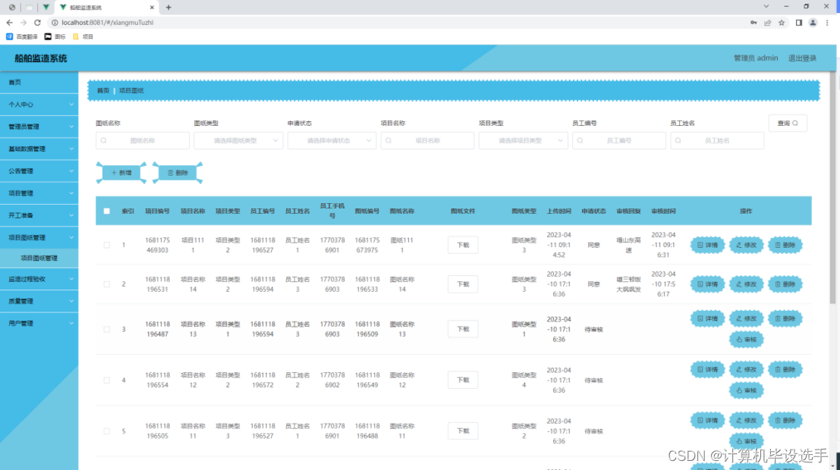
Task: Focus the 项目名称 search field
Action: click(x=427, y=140)
